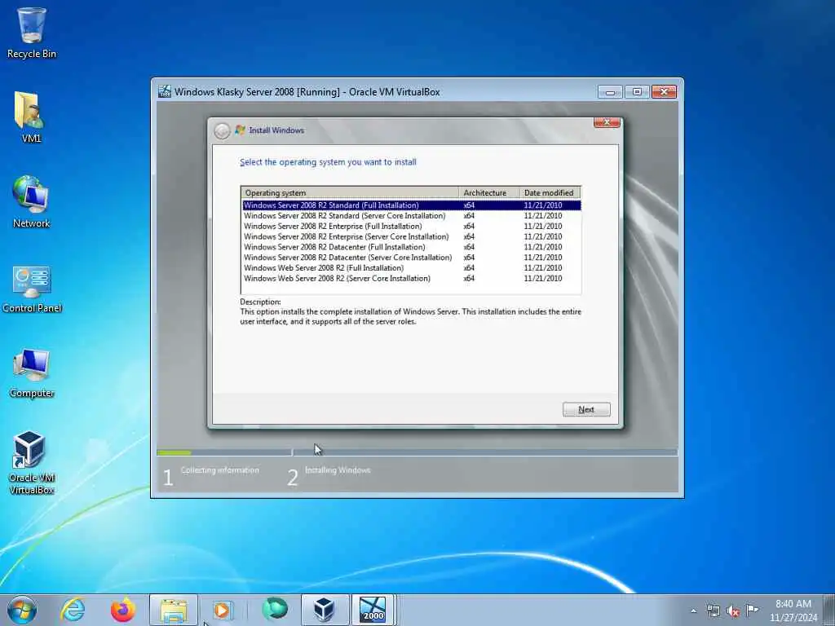The image size is (835, 626).
Task: Select Windows Server 2008 R2 Enterprise (Full Installation)
Action: pyautogui.click(x=411, y=227)
